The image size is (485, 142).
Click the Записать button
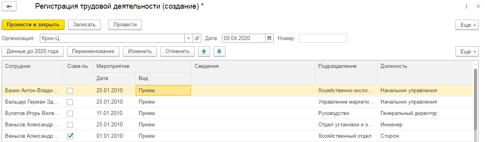(x=84, y=25)
